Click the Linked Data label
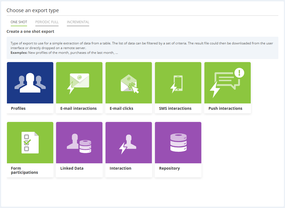 pos(72,168)
